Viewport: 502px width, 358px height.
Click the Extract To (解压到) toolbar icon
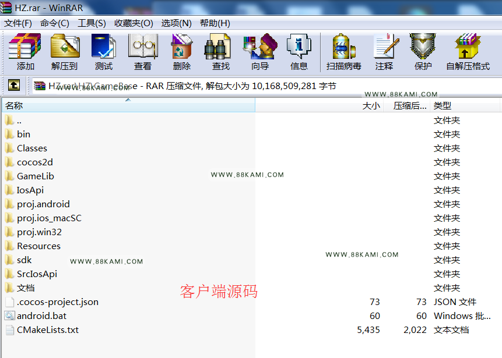click(65, 47)
